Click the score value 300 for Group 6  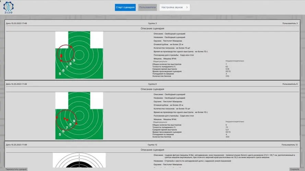(x=227, y=137)
